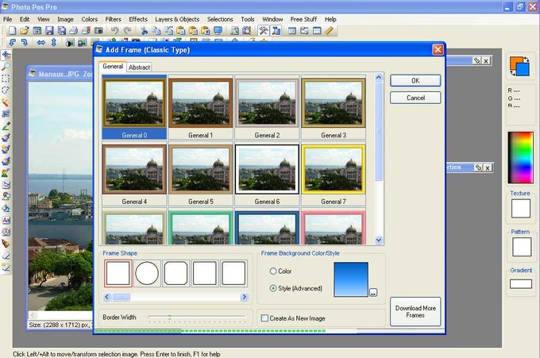Click the frame list scroll down arrow
This screenshot has height=358, width=540.
point(379,240)
